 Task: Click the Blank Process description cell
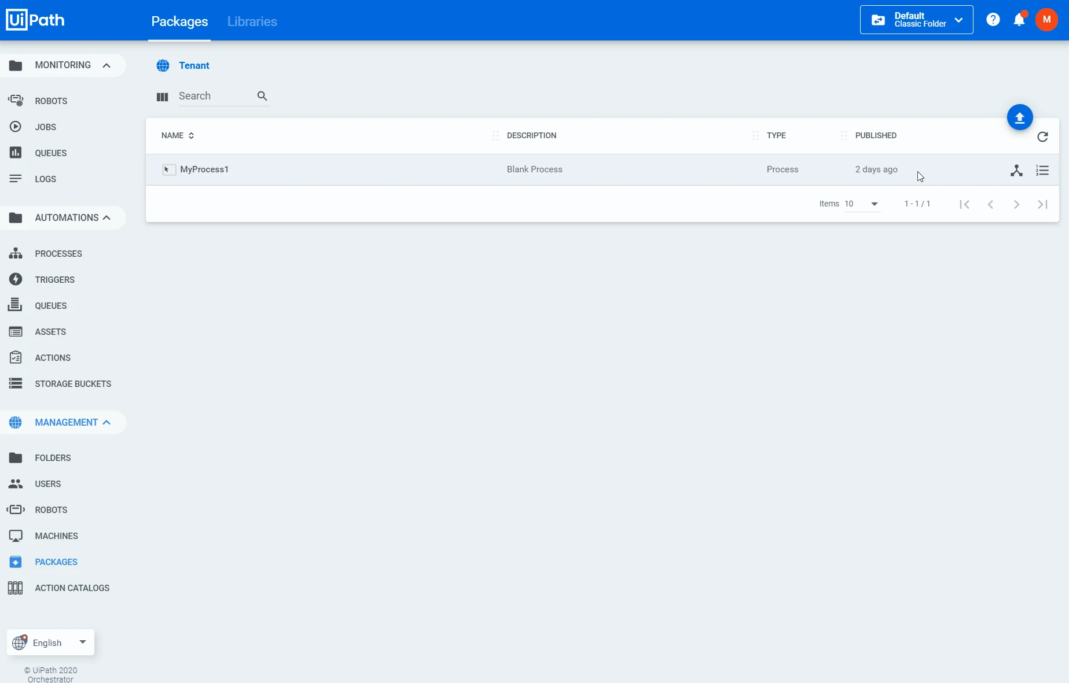click(x=534, y=169)
